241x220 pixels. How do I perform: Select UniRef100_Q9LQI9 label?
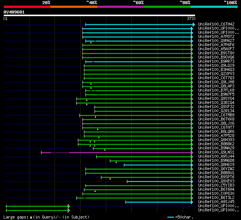click(x=216, y=66)
